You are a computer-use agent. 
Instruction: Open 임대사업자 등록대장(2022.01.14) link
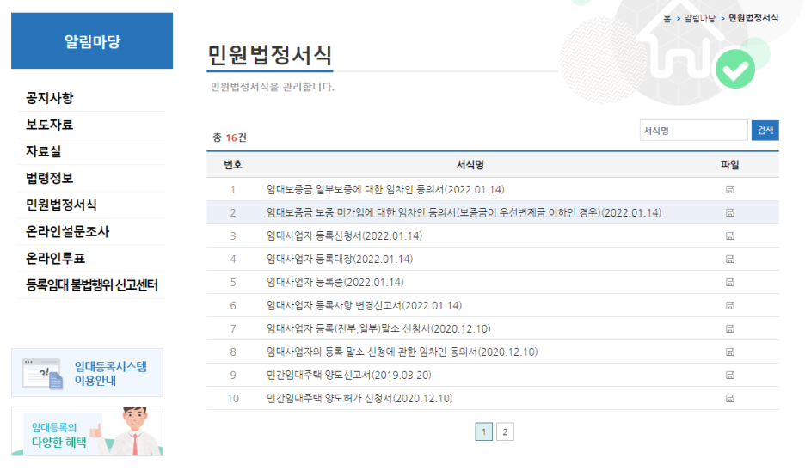(x=340, y=259)
